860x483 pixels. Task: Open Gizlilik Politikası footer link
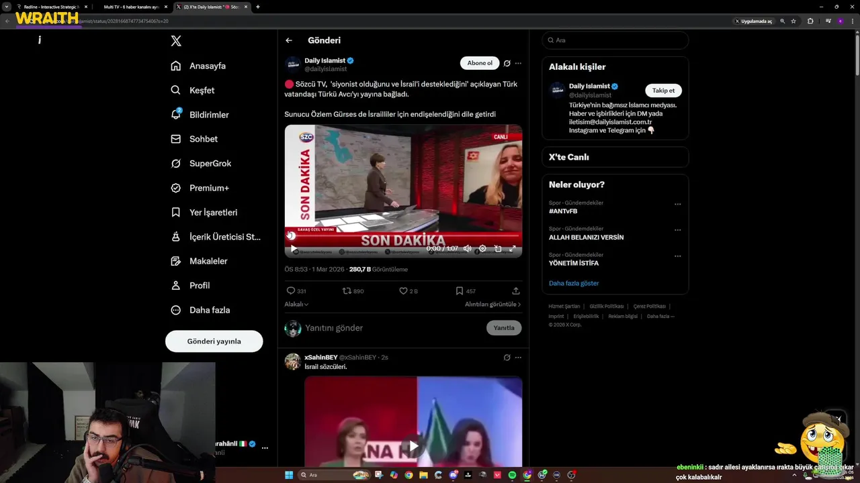point(607,307)
